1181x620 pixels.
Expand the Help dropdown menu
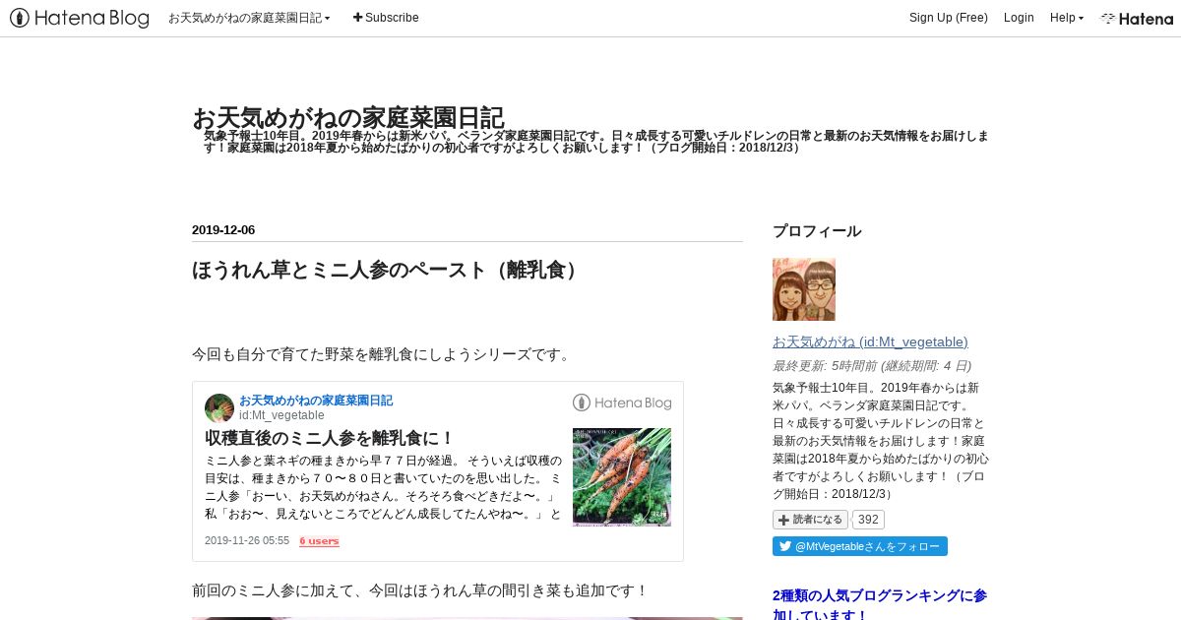pos(1067,18)
